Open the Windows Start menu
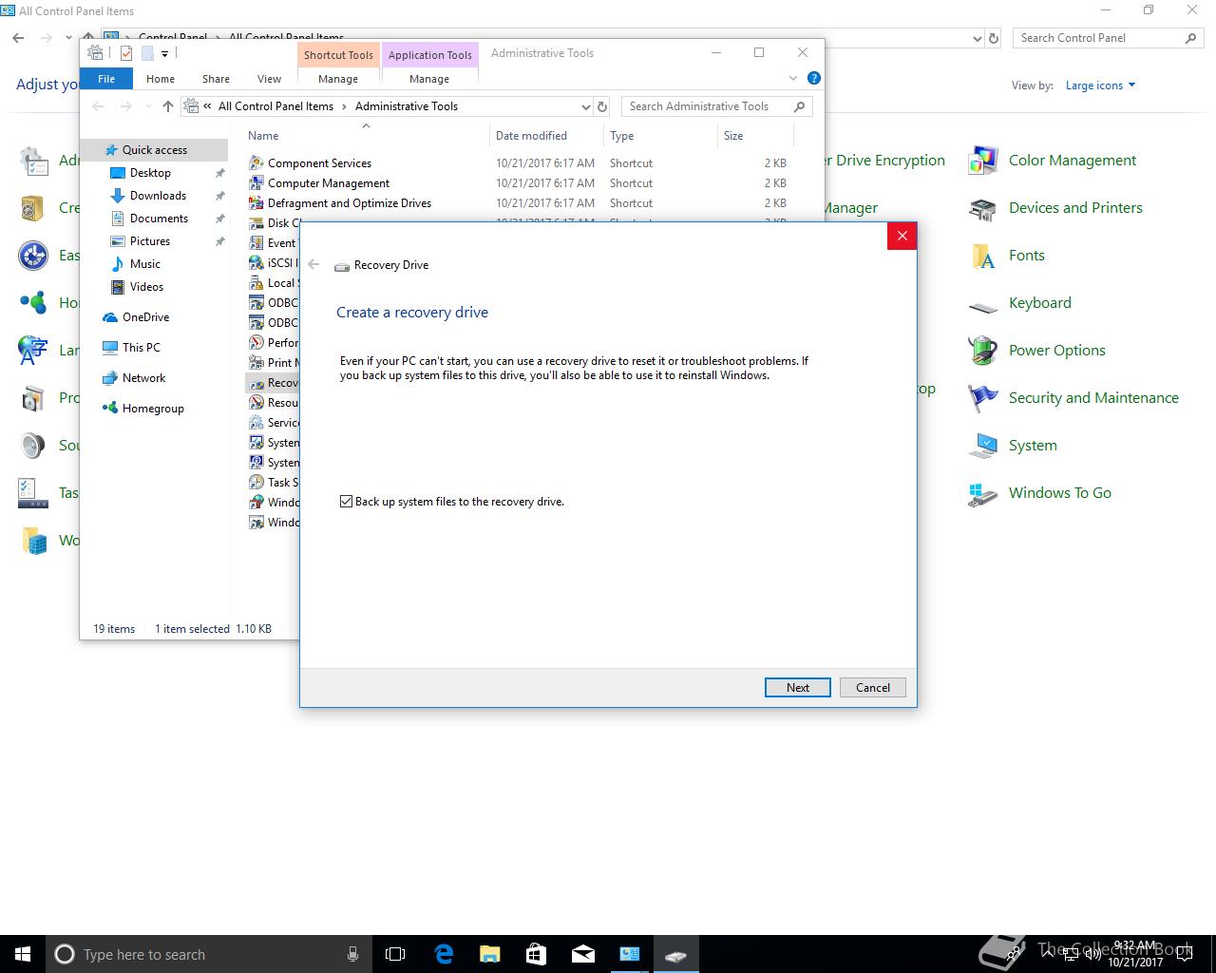 [23, 954]
